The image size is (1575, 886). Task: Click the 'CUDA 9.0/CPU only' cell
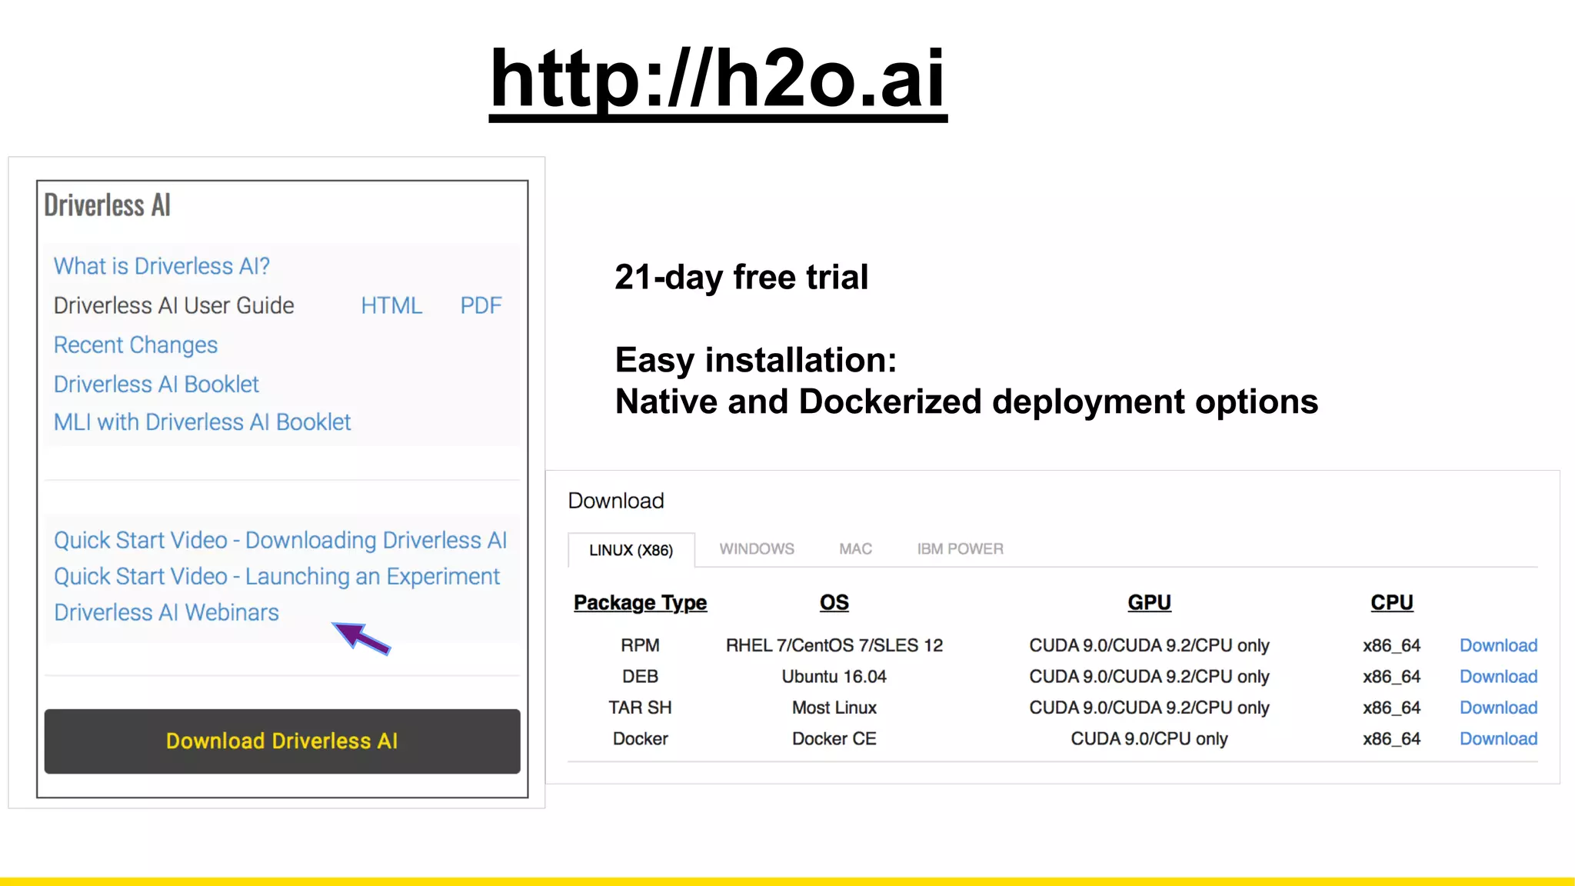[x=1149, y=738]
